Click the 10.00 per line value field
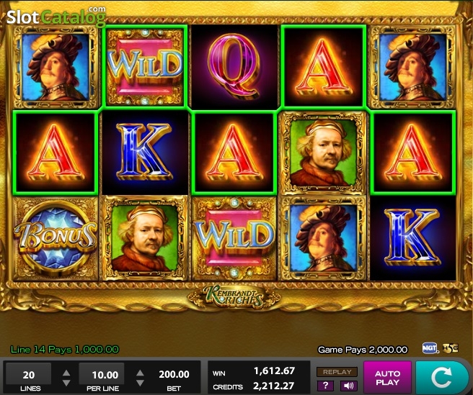This screenshot has height=395, width=473. coord(102,374)
